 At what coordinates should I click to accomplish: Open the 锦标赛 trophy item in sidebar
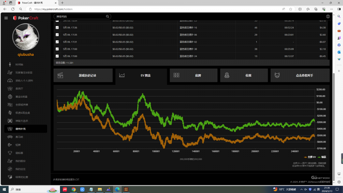[x=19, y=152]
